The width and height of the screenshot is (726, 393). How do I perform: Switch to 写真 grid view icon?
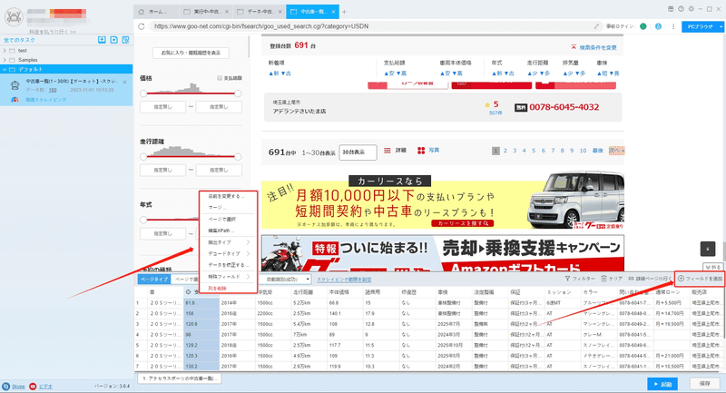pos(421,151)
